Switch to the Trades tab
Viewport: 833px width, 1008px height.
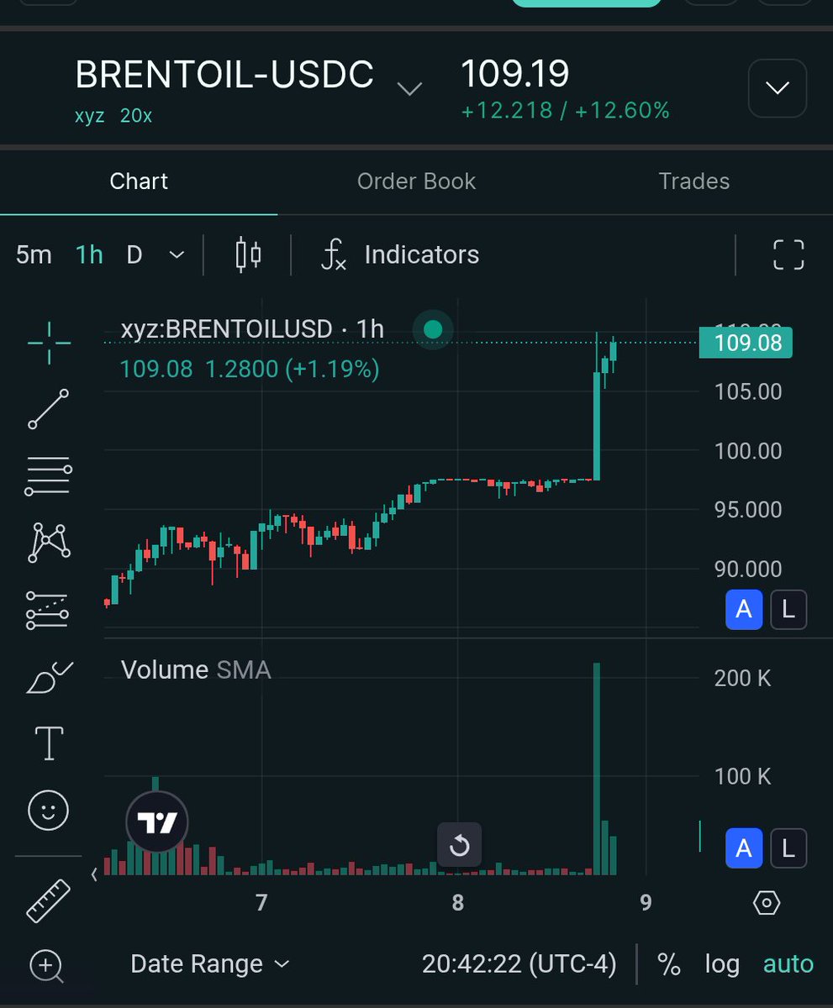pyautogui.click(x=694, y=181)
